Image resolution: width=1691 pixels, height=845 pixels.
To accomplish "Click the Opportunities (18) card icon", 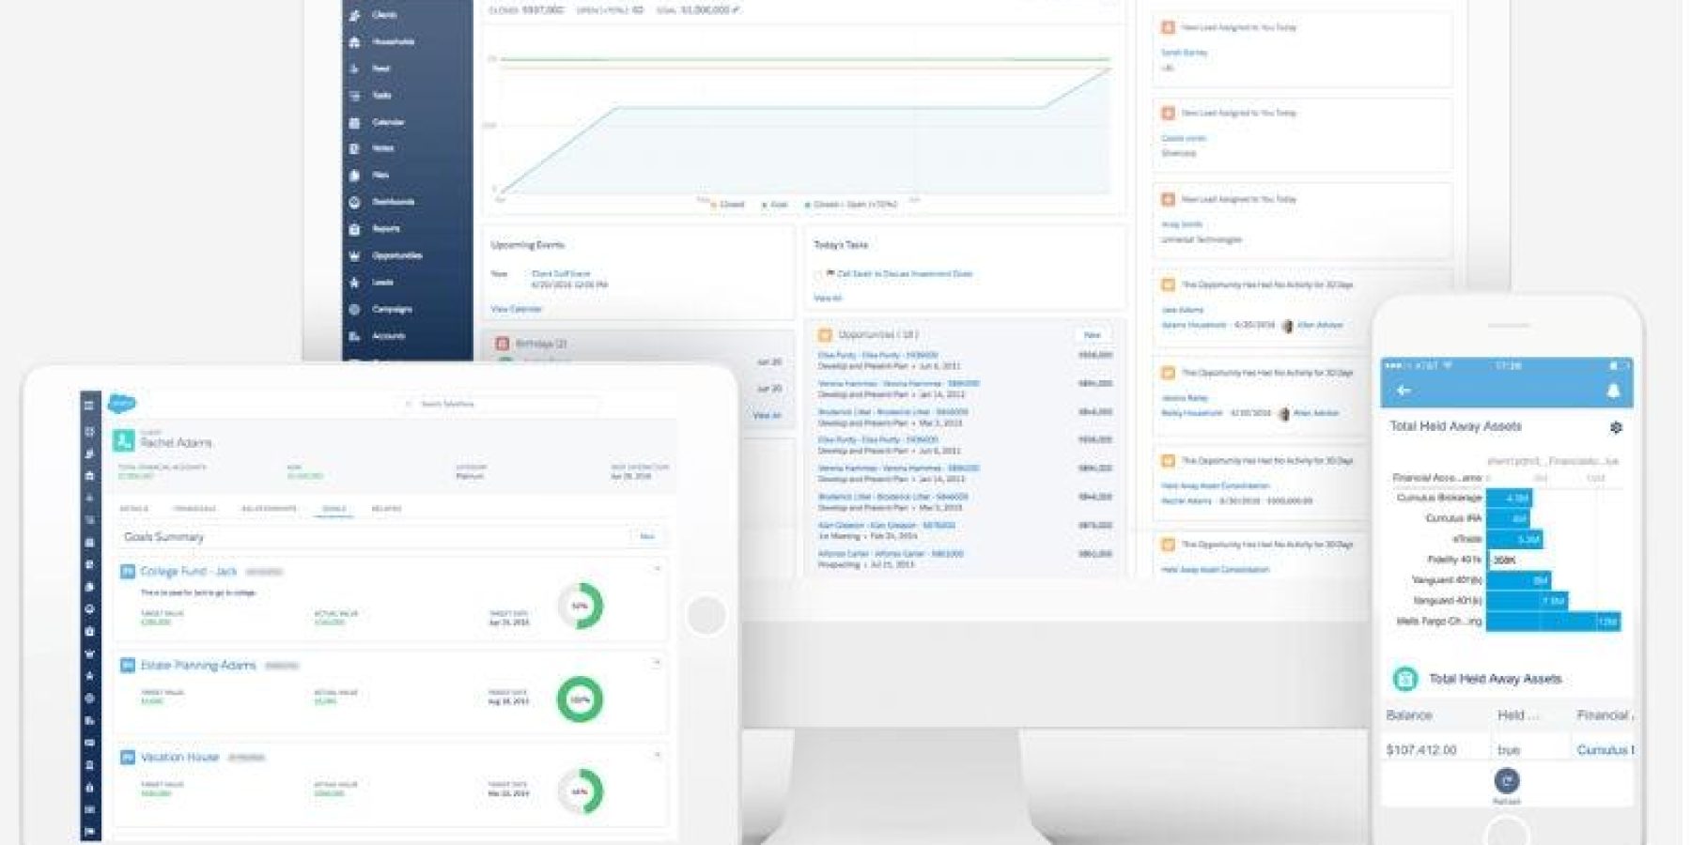I will tap(825, 334).
